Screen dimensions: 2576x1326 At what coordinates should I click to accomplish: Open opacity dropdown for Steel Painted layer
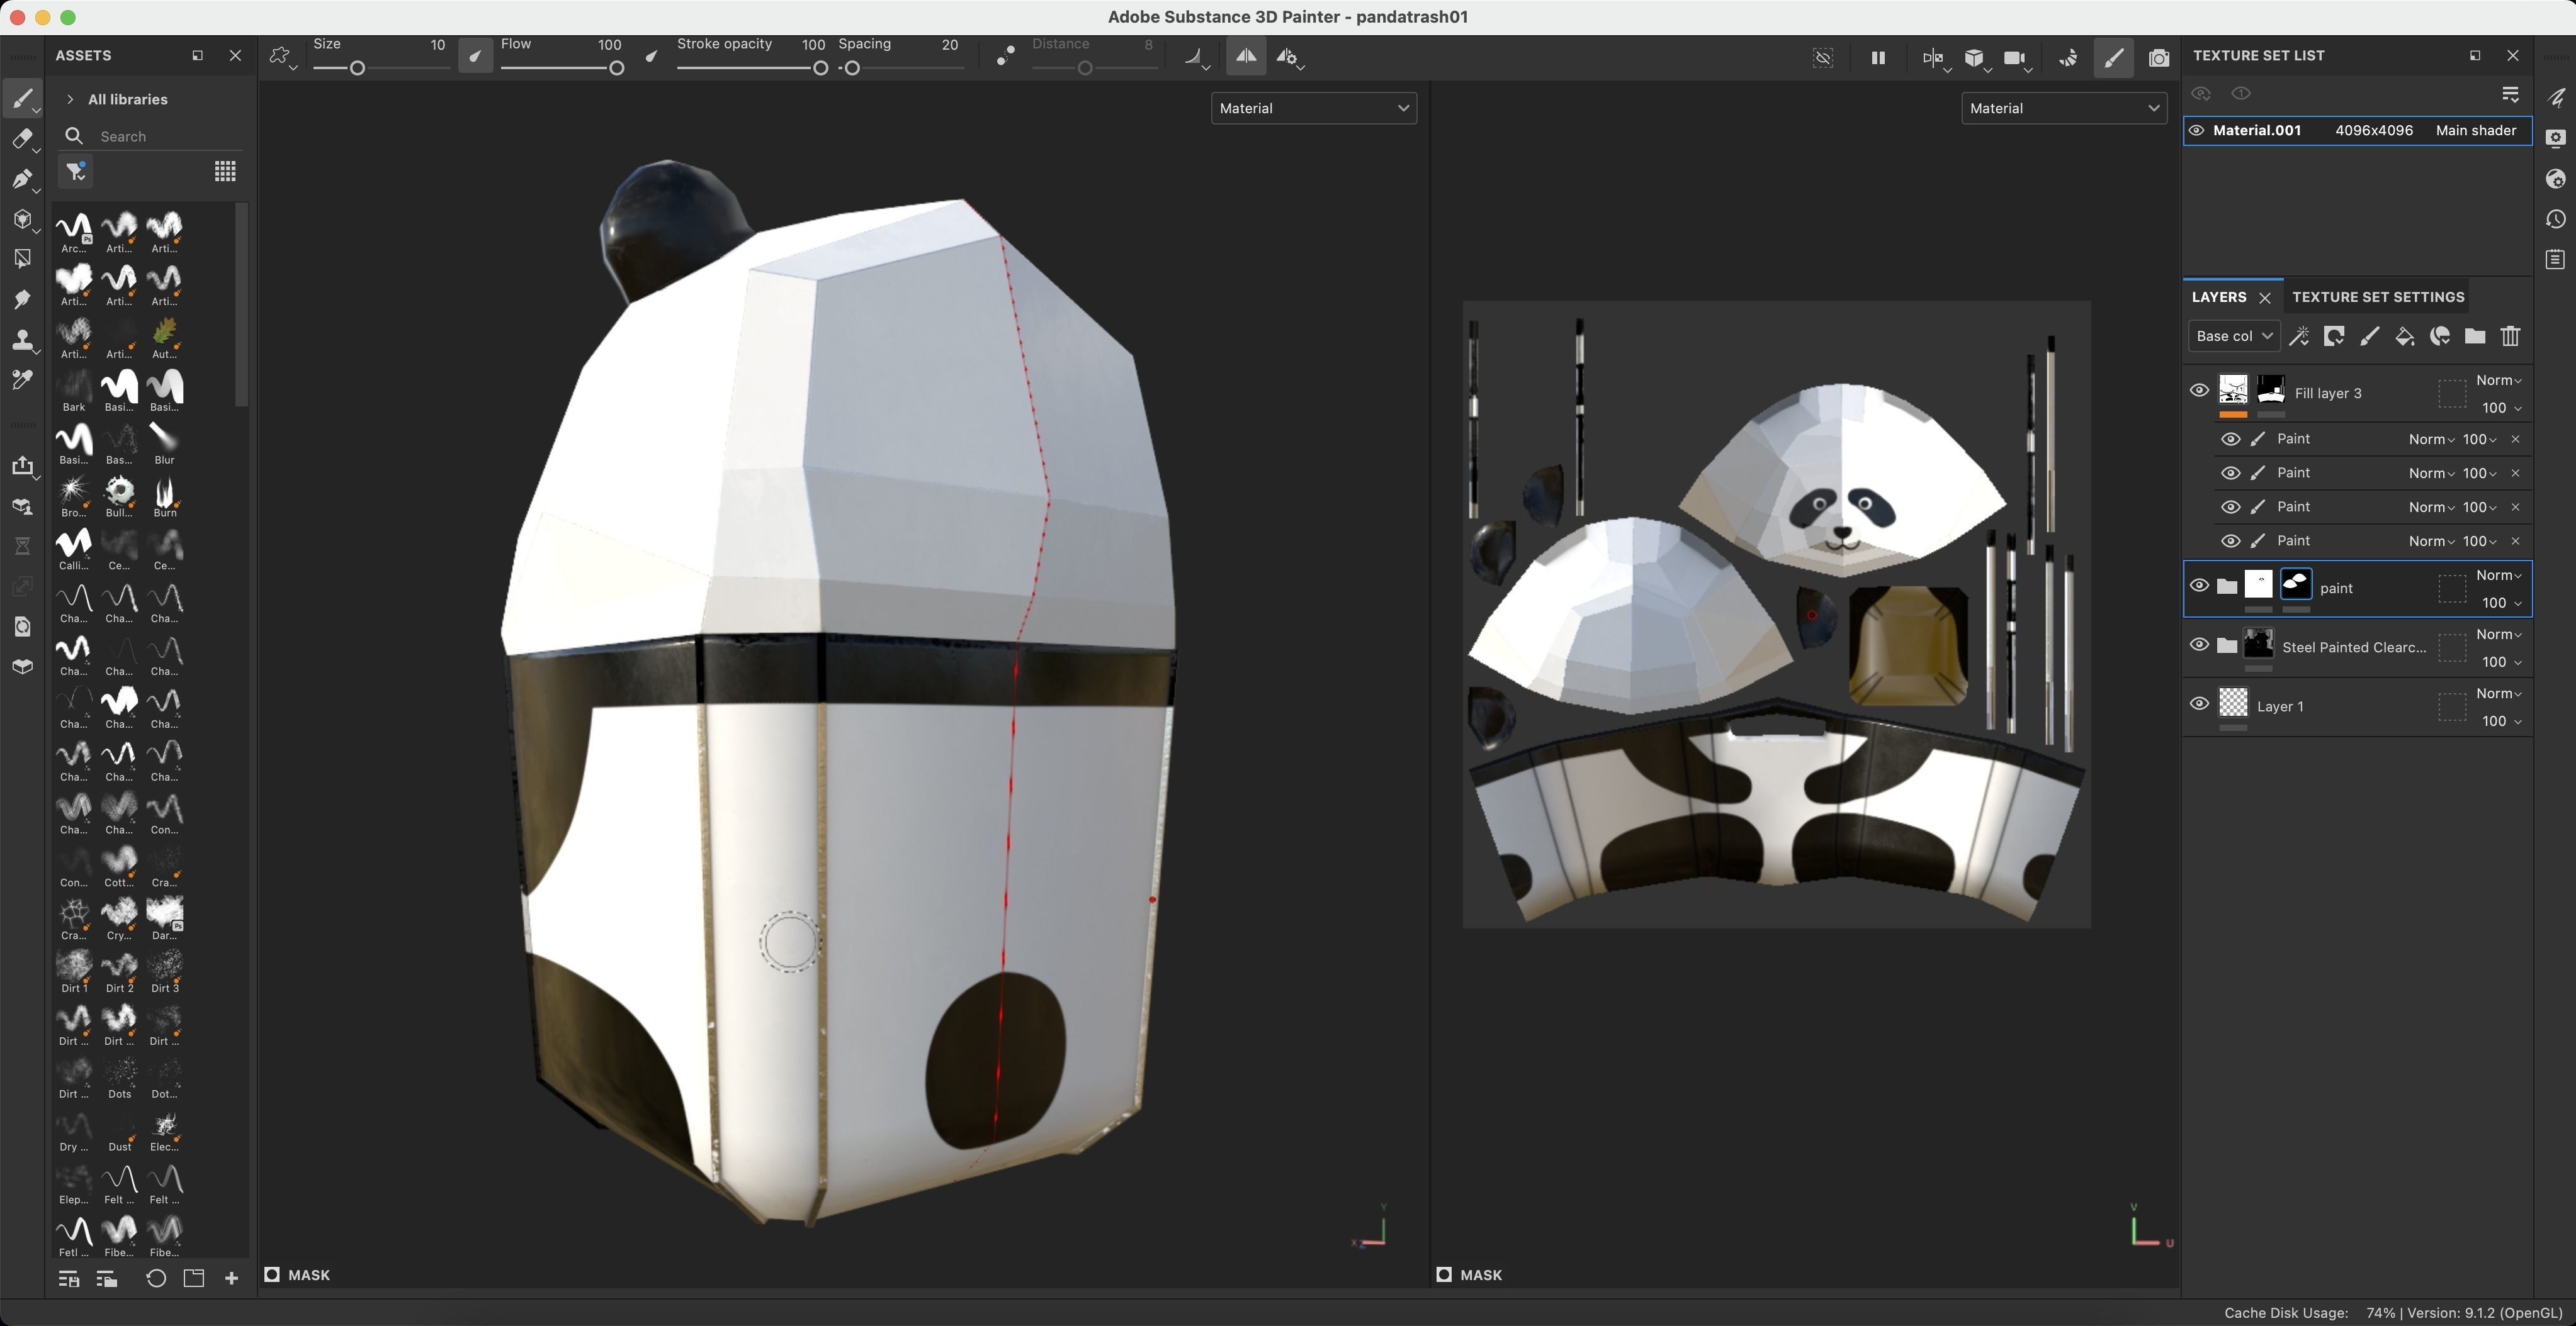(x=2501, y=662)
